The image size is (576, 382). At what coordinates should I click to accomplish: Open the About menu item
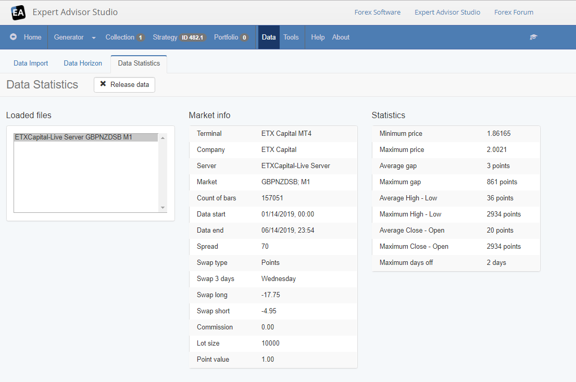coord(341,37)
